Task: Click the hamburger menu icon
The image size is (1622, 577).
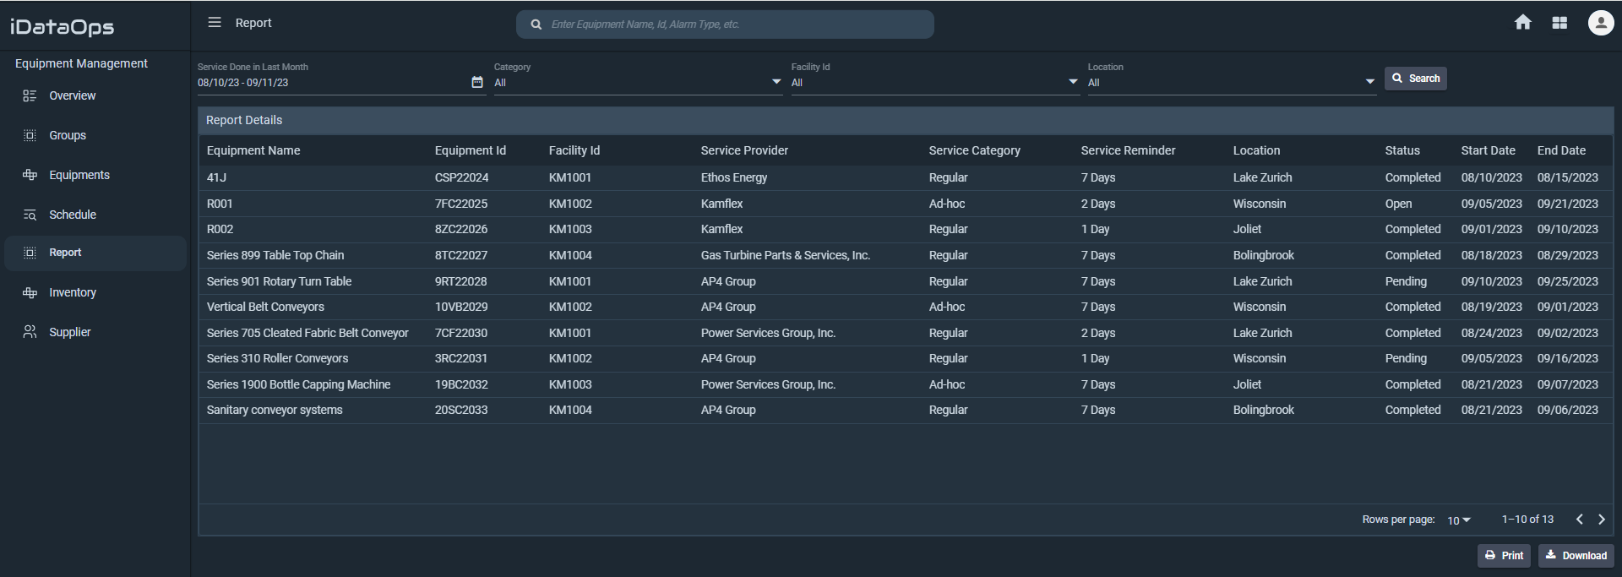Action: pos(215,23)
